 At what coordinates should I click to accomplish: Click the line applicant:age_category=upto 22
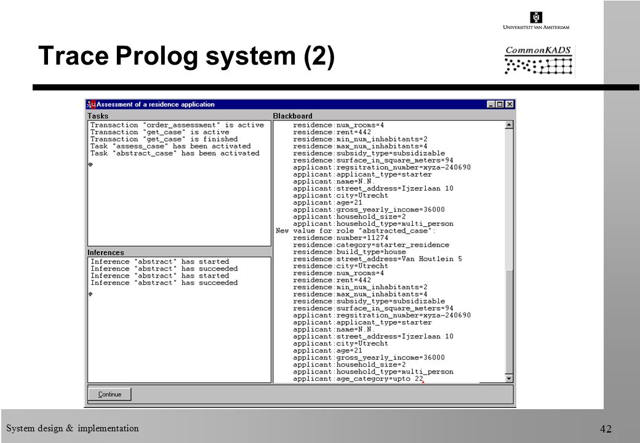(358, 379)
